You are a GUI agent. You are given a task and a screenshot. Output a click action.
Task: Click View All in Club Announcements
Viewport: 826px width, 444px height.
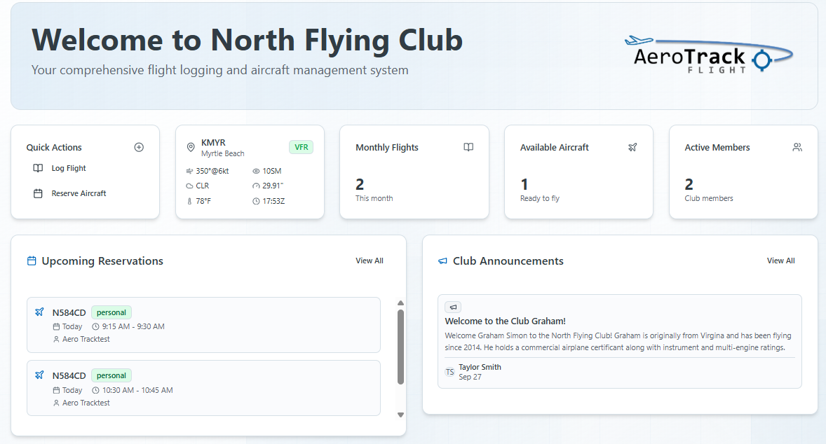coord(780,261)
